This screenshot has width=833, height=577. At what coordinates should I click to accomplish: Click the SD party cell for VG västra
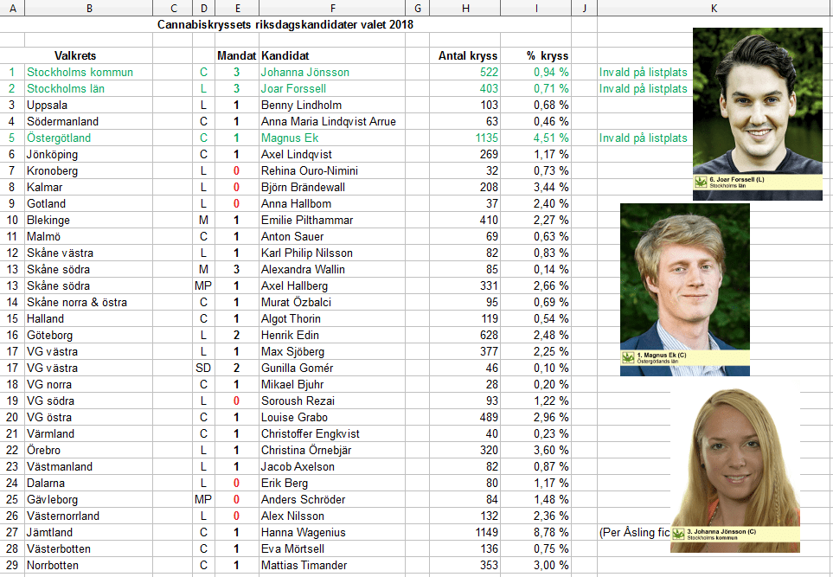tap(203, 369)
